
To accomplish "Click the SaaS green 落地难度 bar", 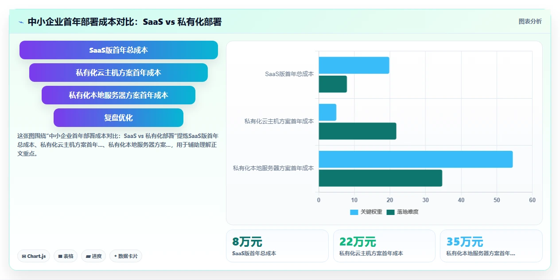I will click(x=333, y=84).
